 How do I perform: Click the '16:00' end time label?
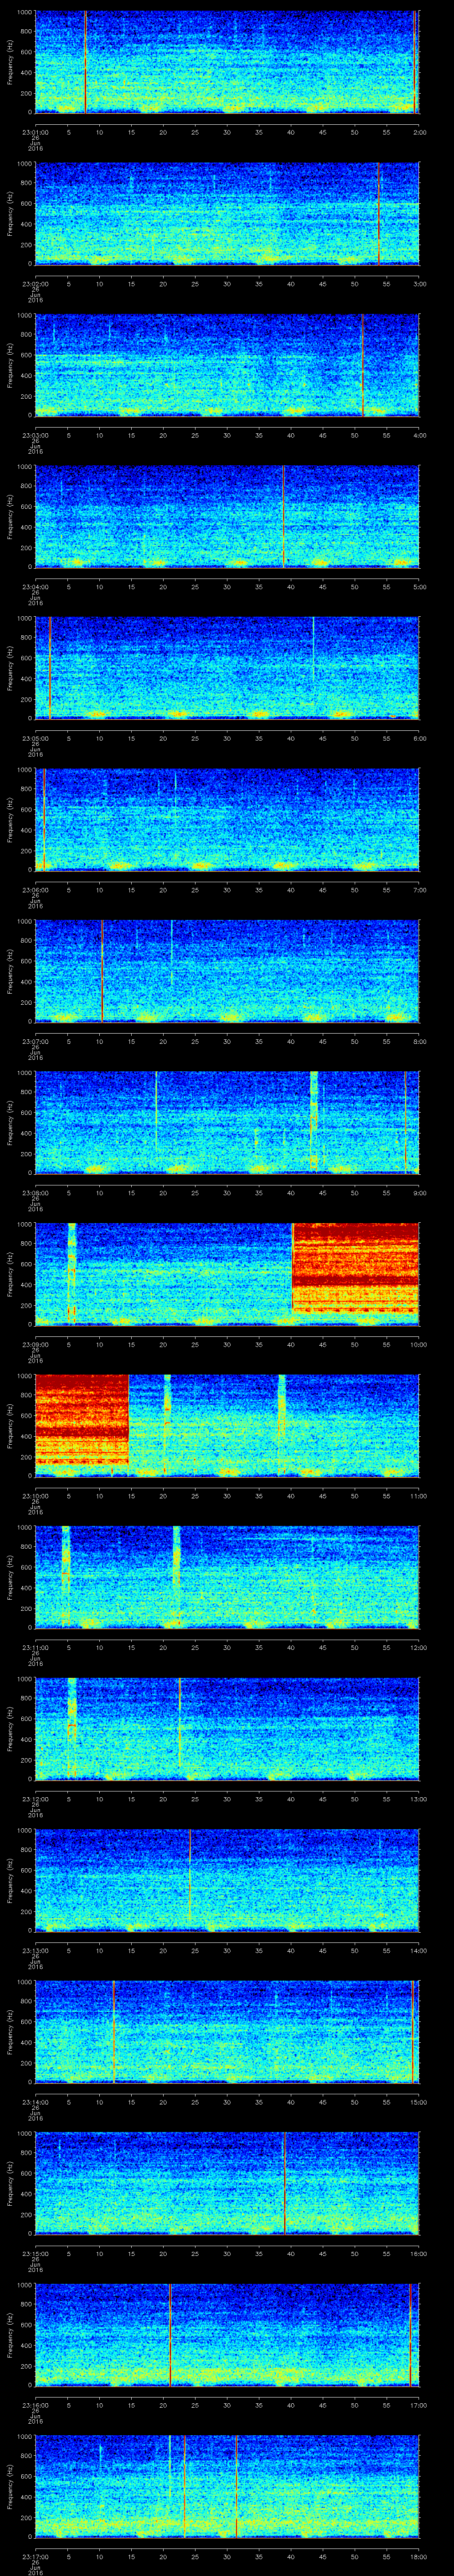tap(418, 2253)
